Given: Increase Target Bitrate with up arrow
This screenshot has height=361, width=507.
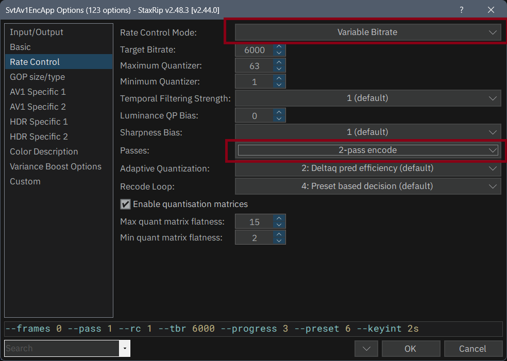Looking at the screenshot, I should (279, 46).
